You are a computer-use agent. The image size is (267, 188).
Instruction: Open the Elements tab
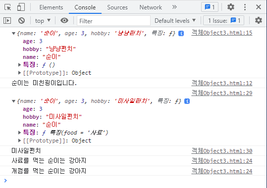coord(51,7)
